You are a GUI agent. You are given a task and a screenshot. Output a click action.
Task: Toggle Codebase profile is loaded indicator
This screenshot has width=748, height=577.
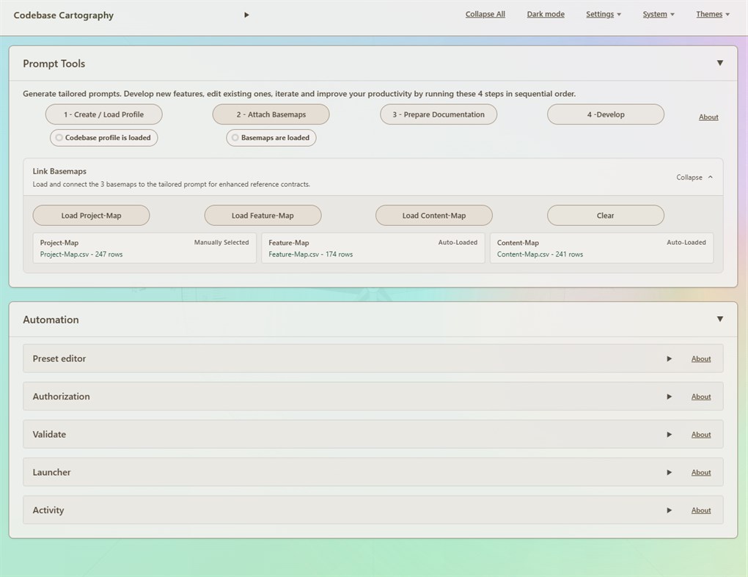coord(104,138)
